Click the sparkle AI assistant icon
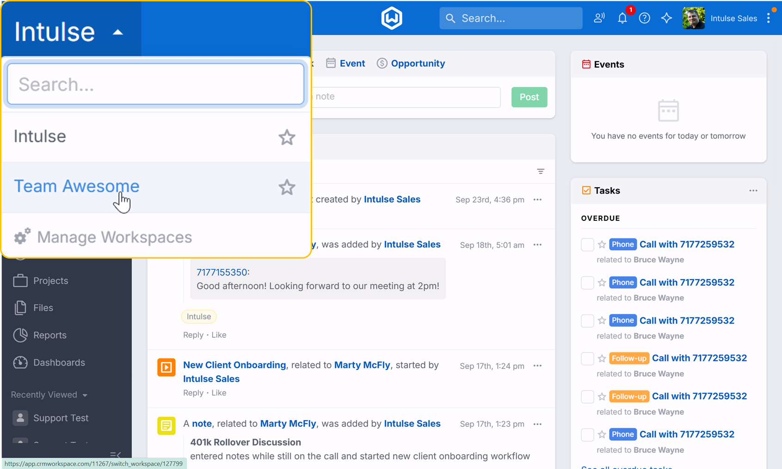The image size is (782, 469). (666, 18)
